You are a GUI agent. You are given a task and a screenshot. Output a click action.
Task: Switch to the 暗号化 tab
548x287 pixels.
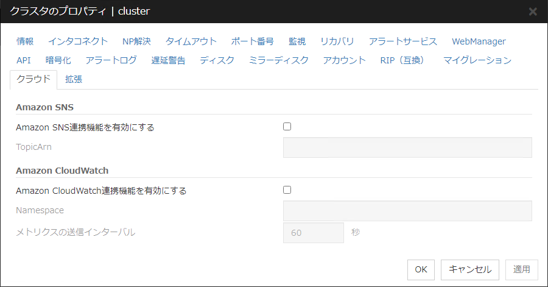click(58, 60)
